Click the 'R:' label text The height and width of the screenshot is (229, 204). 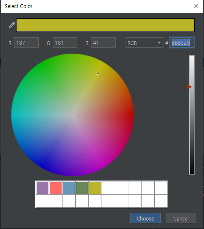coord(11,43)
